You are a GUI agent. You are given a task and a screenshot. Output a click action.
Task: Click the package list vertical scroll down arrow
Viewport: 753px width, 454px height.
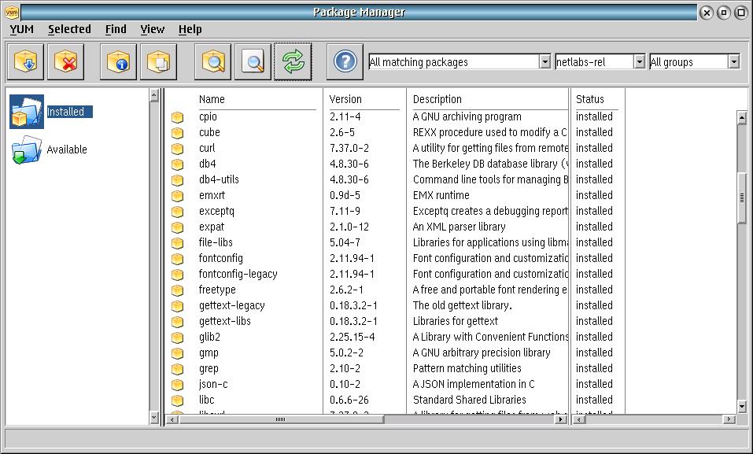click(742, 407)
